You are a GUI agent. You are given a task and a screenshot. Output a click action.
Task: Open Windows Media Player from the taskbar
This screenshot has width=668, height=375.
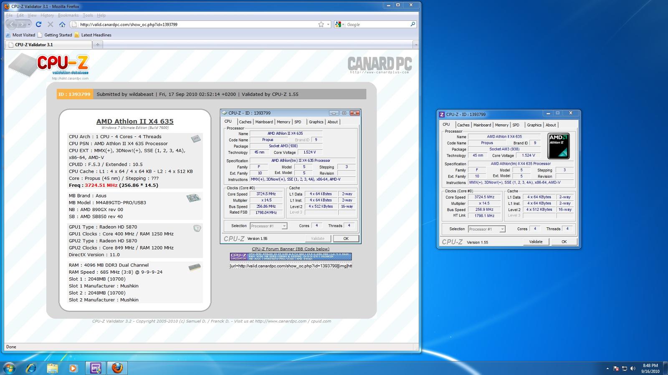click(x=73, y=368)
